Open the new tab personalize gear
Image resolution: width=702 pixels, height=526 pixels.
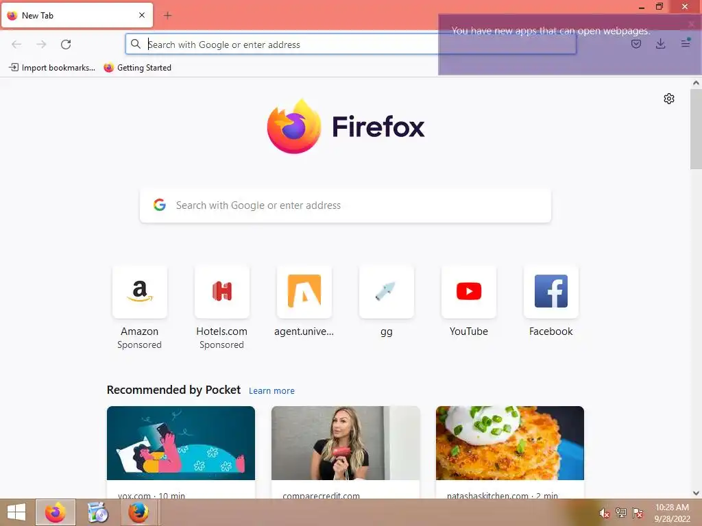[669, 99]
